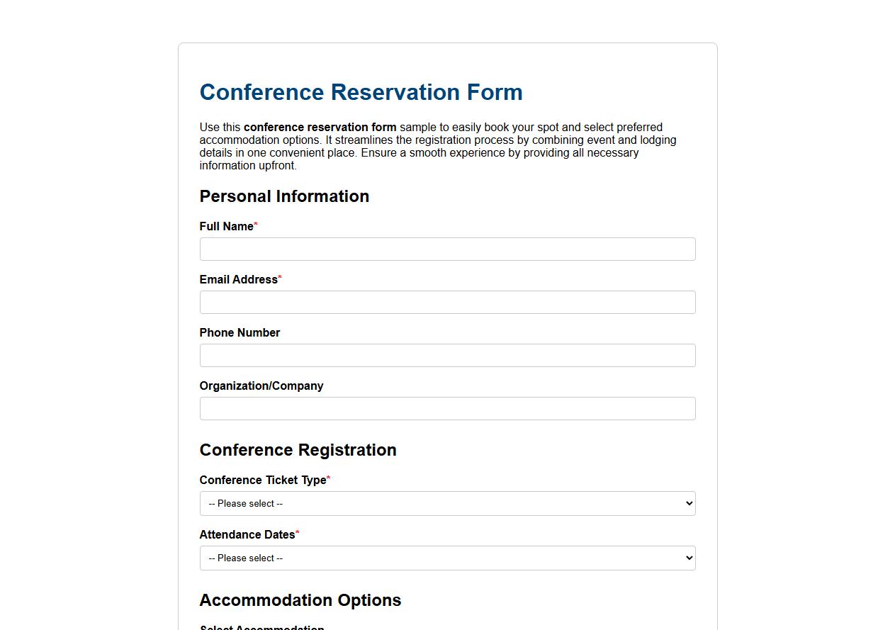Click the bold 'conference reservation form' text
This screenshot has width=895, height=630.
[320, 127]
